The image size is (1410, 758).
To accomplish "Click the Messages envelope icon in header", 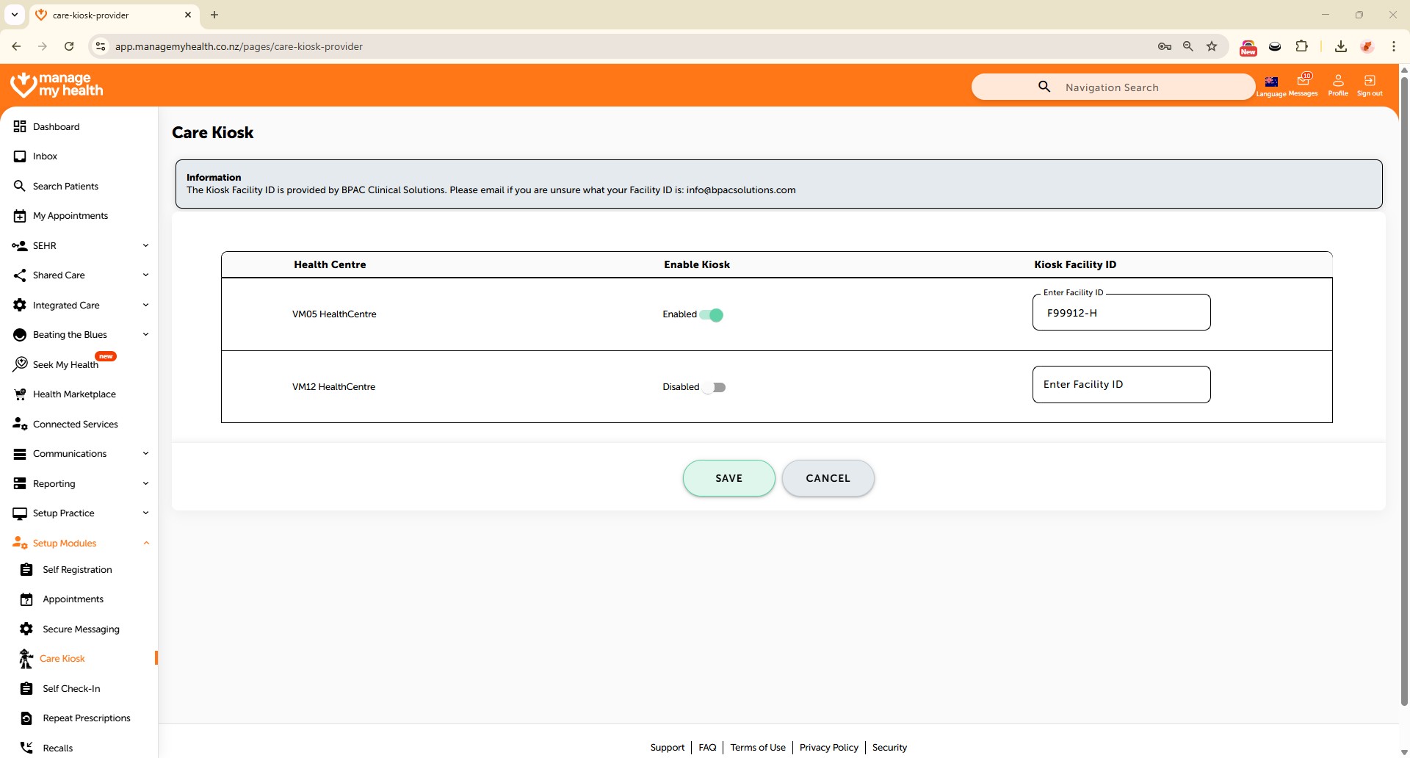I will (x=1303, y=82).
